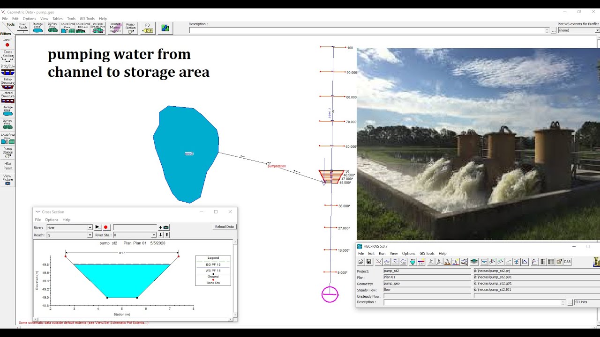Click the pool2 storage area on schematic
This screenshot has height=337, width=600.
pos(186,154)
